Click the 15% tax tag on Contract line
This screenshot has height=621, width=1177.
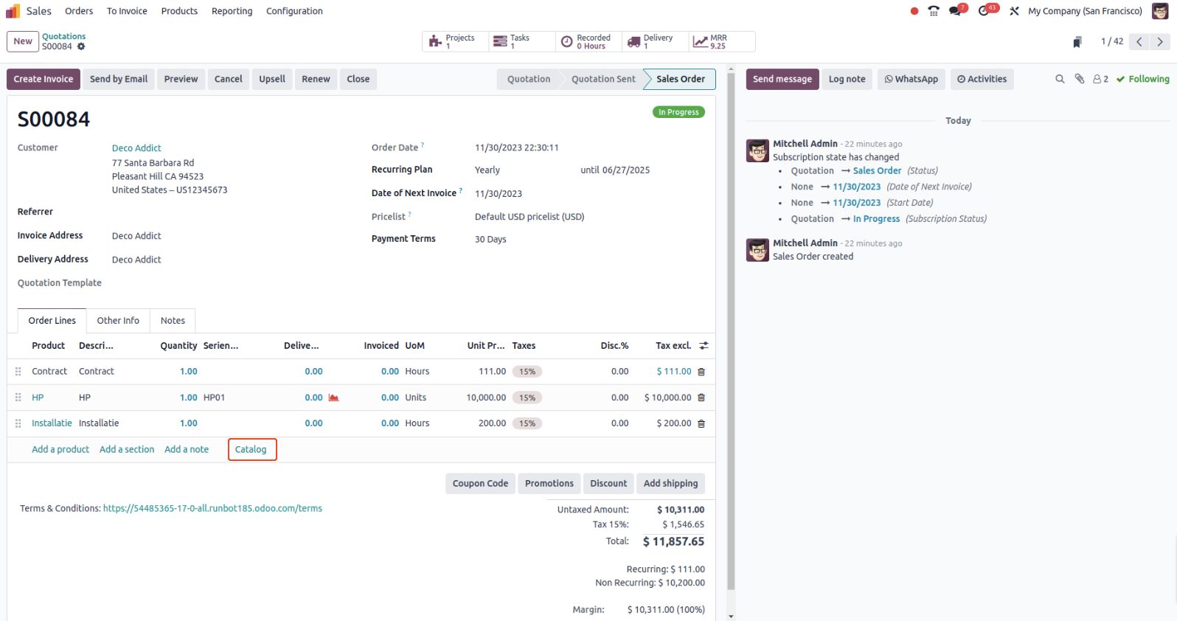pos(527,372)
